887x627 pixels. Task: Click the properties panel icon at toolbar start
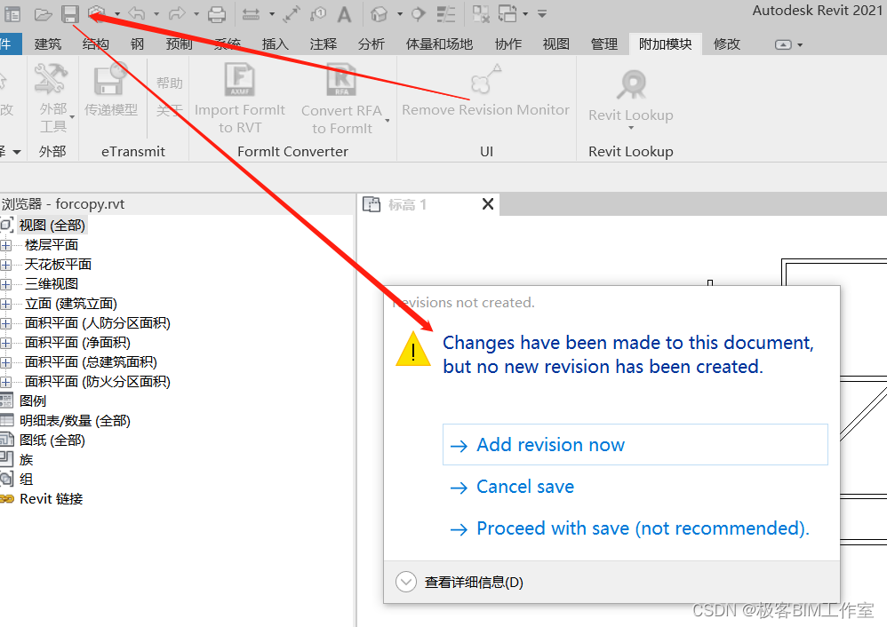click(12, 13)
